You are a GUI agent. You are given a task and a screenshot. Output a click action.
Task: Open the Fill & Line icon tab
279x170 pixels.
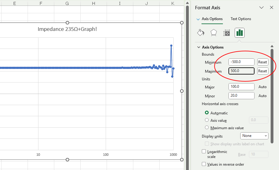tap(201, 33)
